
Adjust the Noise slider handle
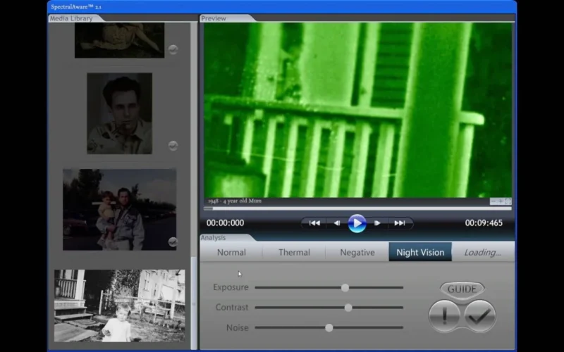(329, 328)
